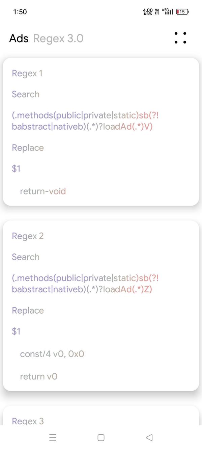Tap the recent apps button
Viewport: 202px width, 450px height.
pyautogui.click(x=53, y=438)
